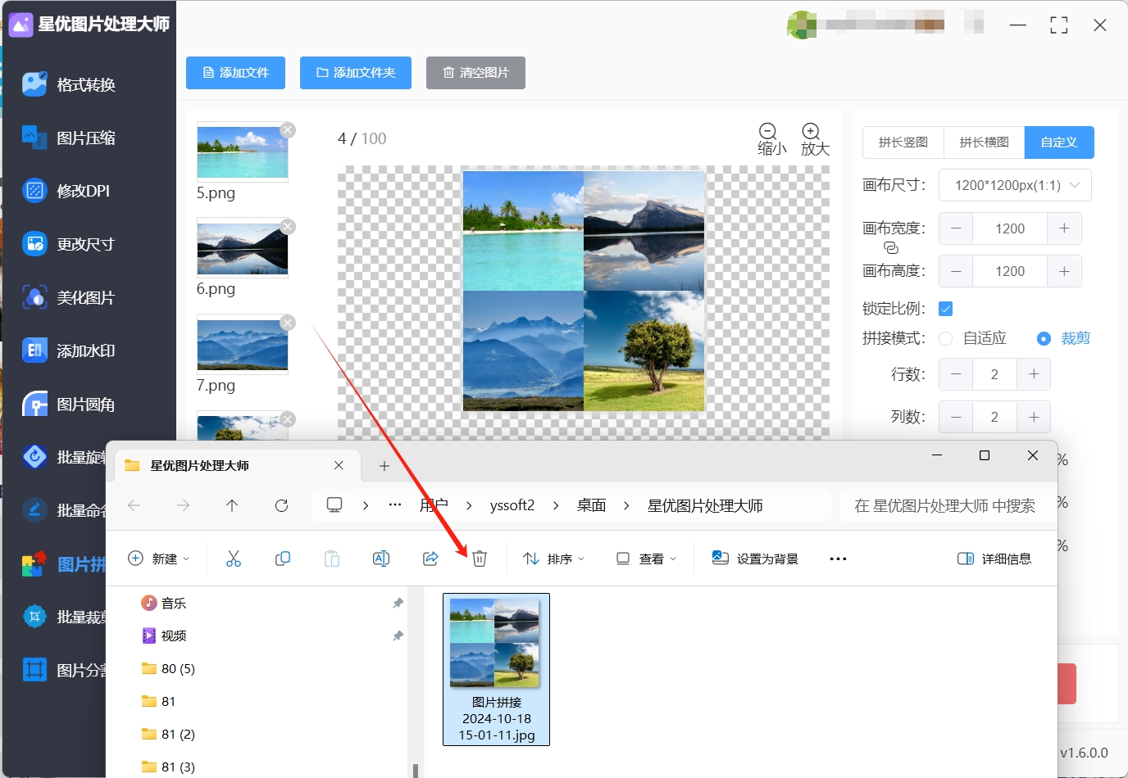The image size is (1128, 778).
Task: Click the cut scissors icon in Explorer
Action: [234, 559]
